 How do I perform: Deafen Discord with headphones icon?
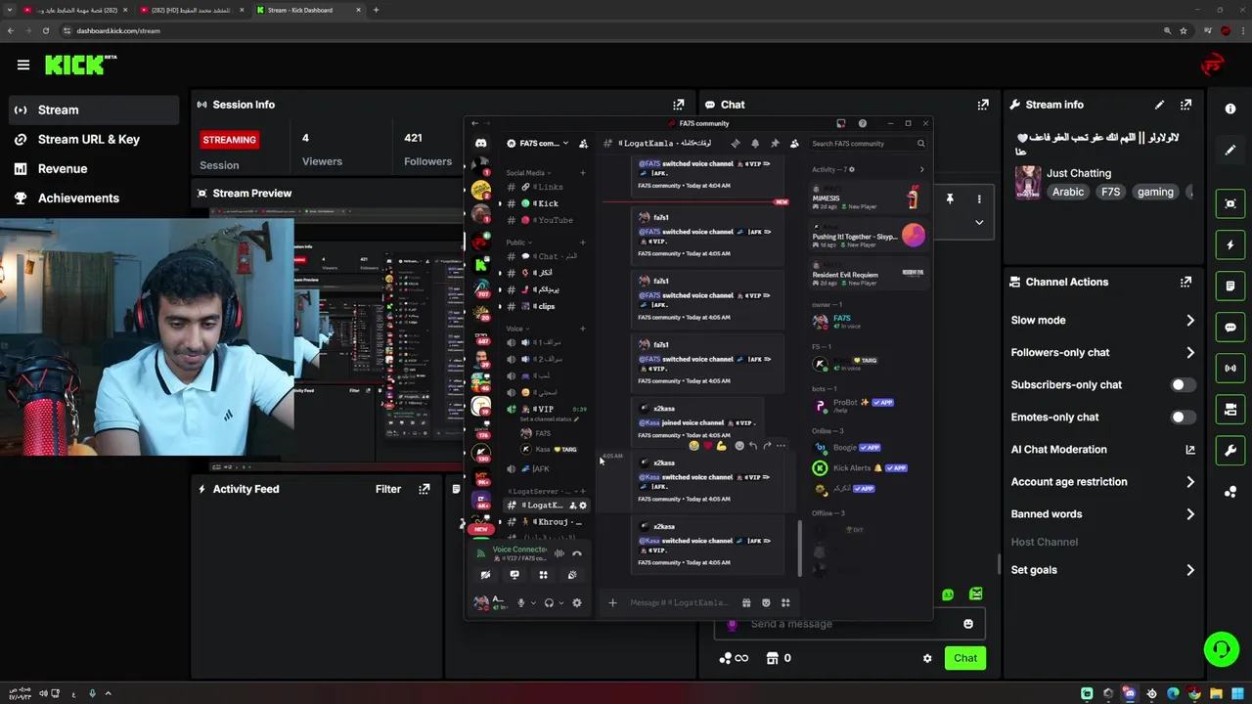(549, 602)
